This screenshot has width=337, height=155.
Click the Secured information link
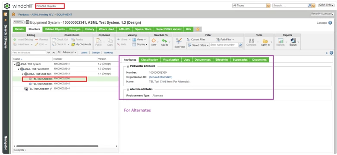tap(161, 77)
